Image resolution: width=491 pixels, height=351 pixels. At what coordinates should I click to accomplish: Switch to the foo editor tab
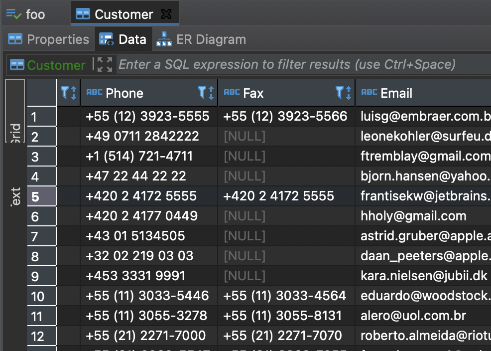coord(26,14)
